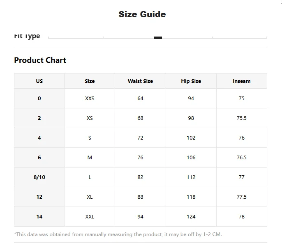Click US size 8/10 row label
Screen dimensions: 282x248
coord(39,177)
